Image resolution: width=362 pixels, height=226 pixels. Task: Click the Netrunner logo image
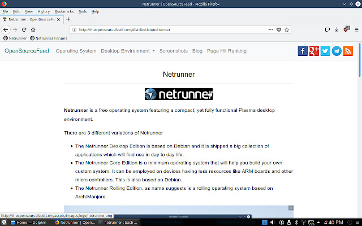pos(179,94)
